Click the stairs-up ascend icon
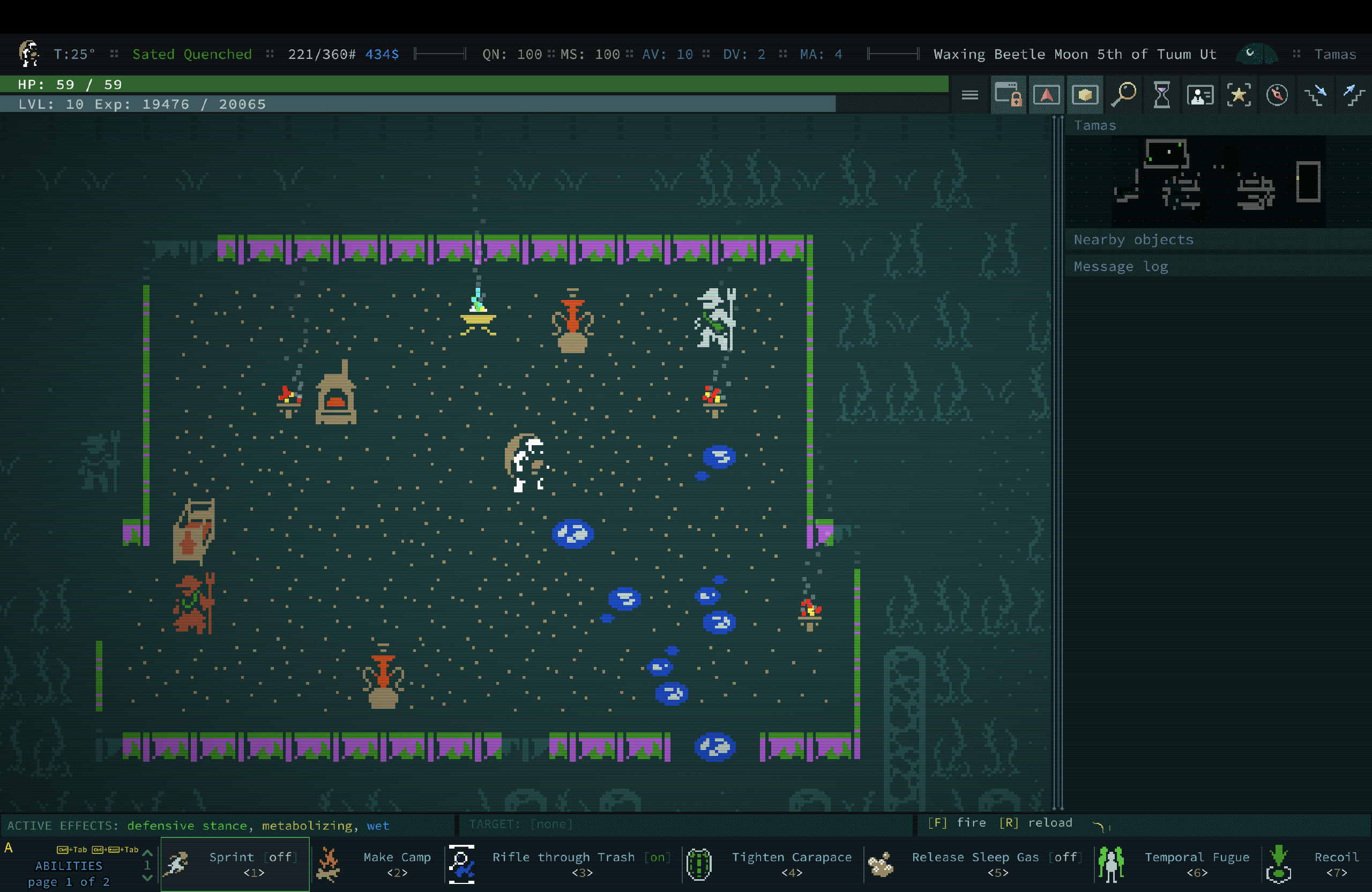1372x892 pixels. (1354, 94)
